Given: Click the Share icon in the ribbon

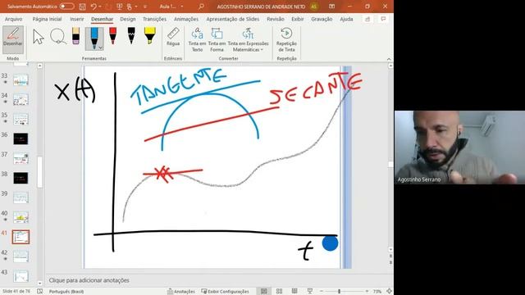Looking at the screenshot, I should coord(367,19).
